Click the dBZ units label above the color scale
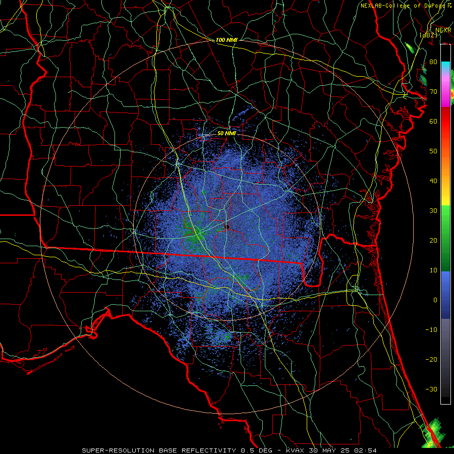The height and width of the screenshot is (454, 454). (x=429, y=35)
